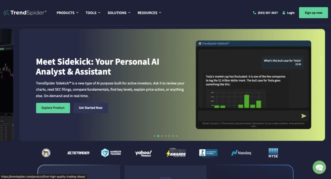Viewport: 331px width, 179px height.
Task: Click the "Meet Sidekick" headline text
Action: pos(97,67)
